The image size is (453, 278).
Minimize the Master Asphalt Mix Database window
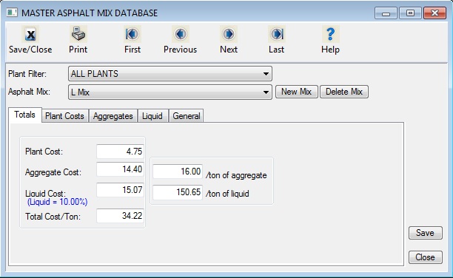[x=386, y=13]
